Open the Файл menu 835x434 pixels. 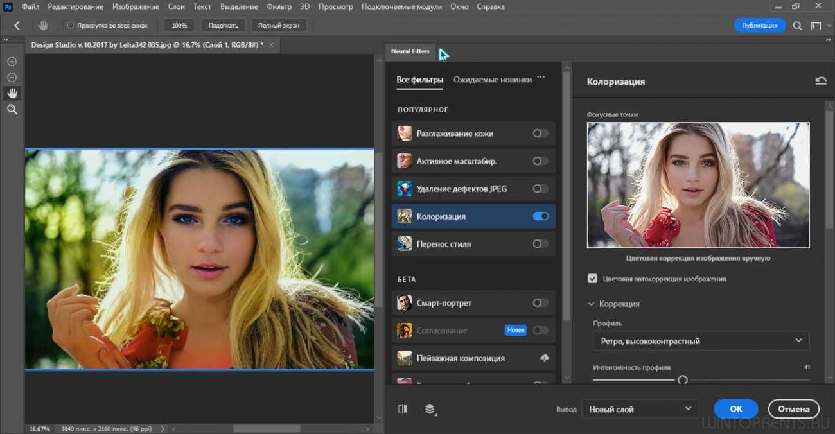tap(30, 6)
